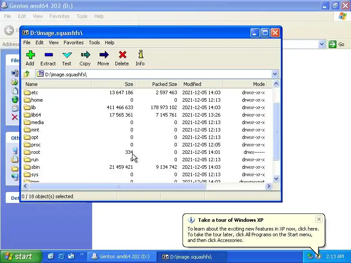Open the 7-Zip address path dropdown

pos(275,74)
